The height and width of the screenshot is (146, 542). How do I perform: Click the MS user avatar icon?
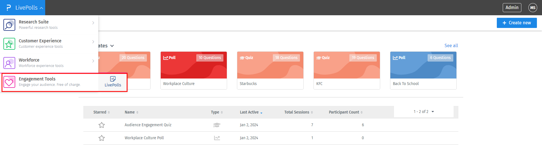(532, 8)
